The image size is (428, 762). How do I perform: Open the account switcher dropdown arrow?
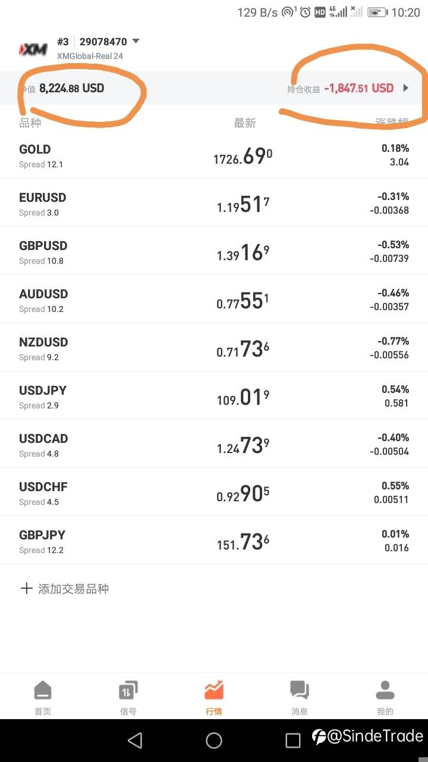[x=136, y=42]
